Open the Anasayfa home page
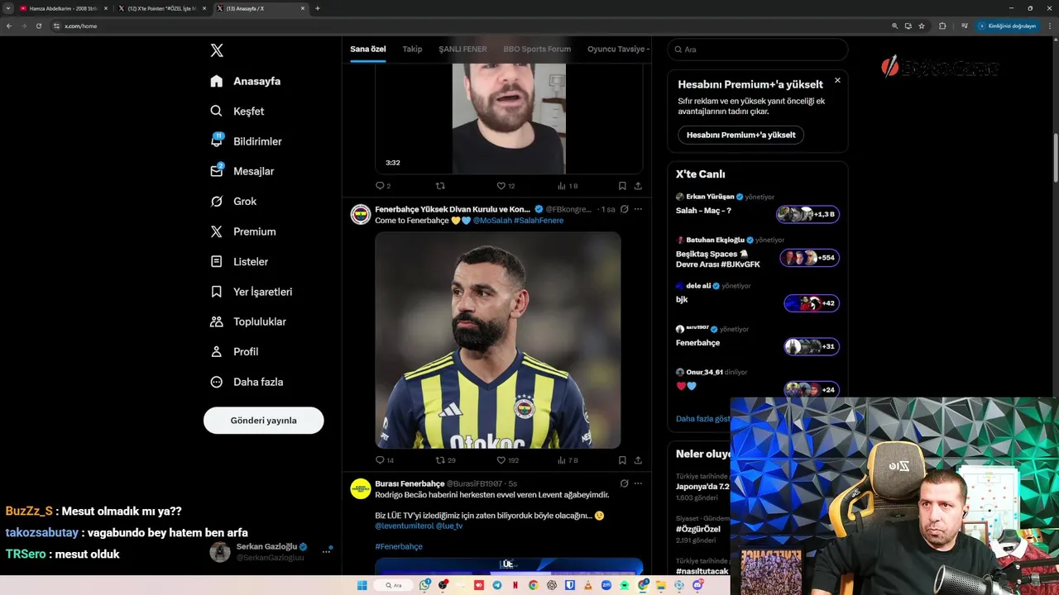Screen dimensions: 1059x595 tap(245, 81)
